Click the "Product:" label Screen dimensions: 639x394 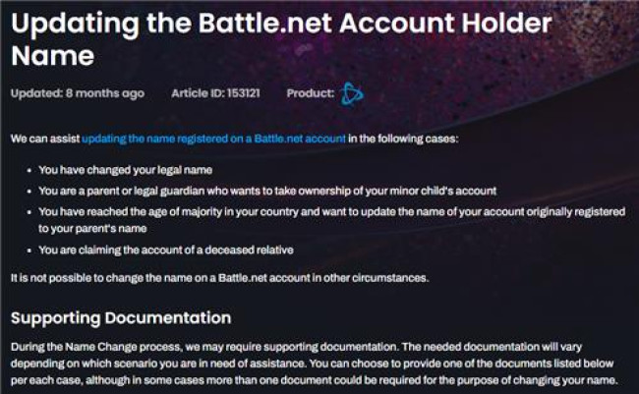(311, 93)
